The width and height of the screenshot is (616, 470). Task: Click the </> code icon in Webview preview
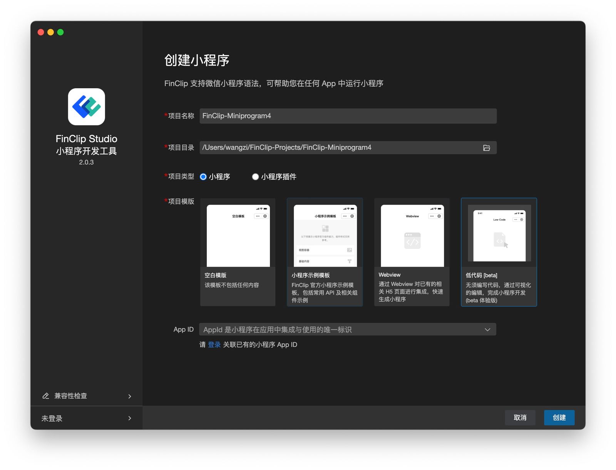(412, 242)
